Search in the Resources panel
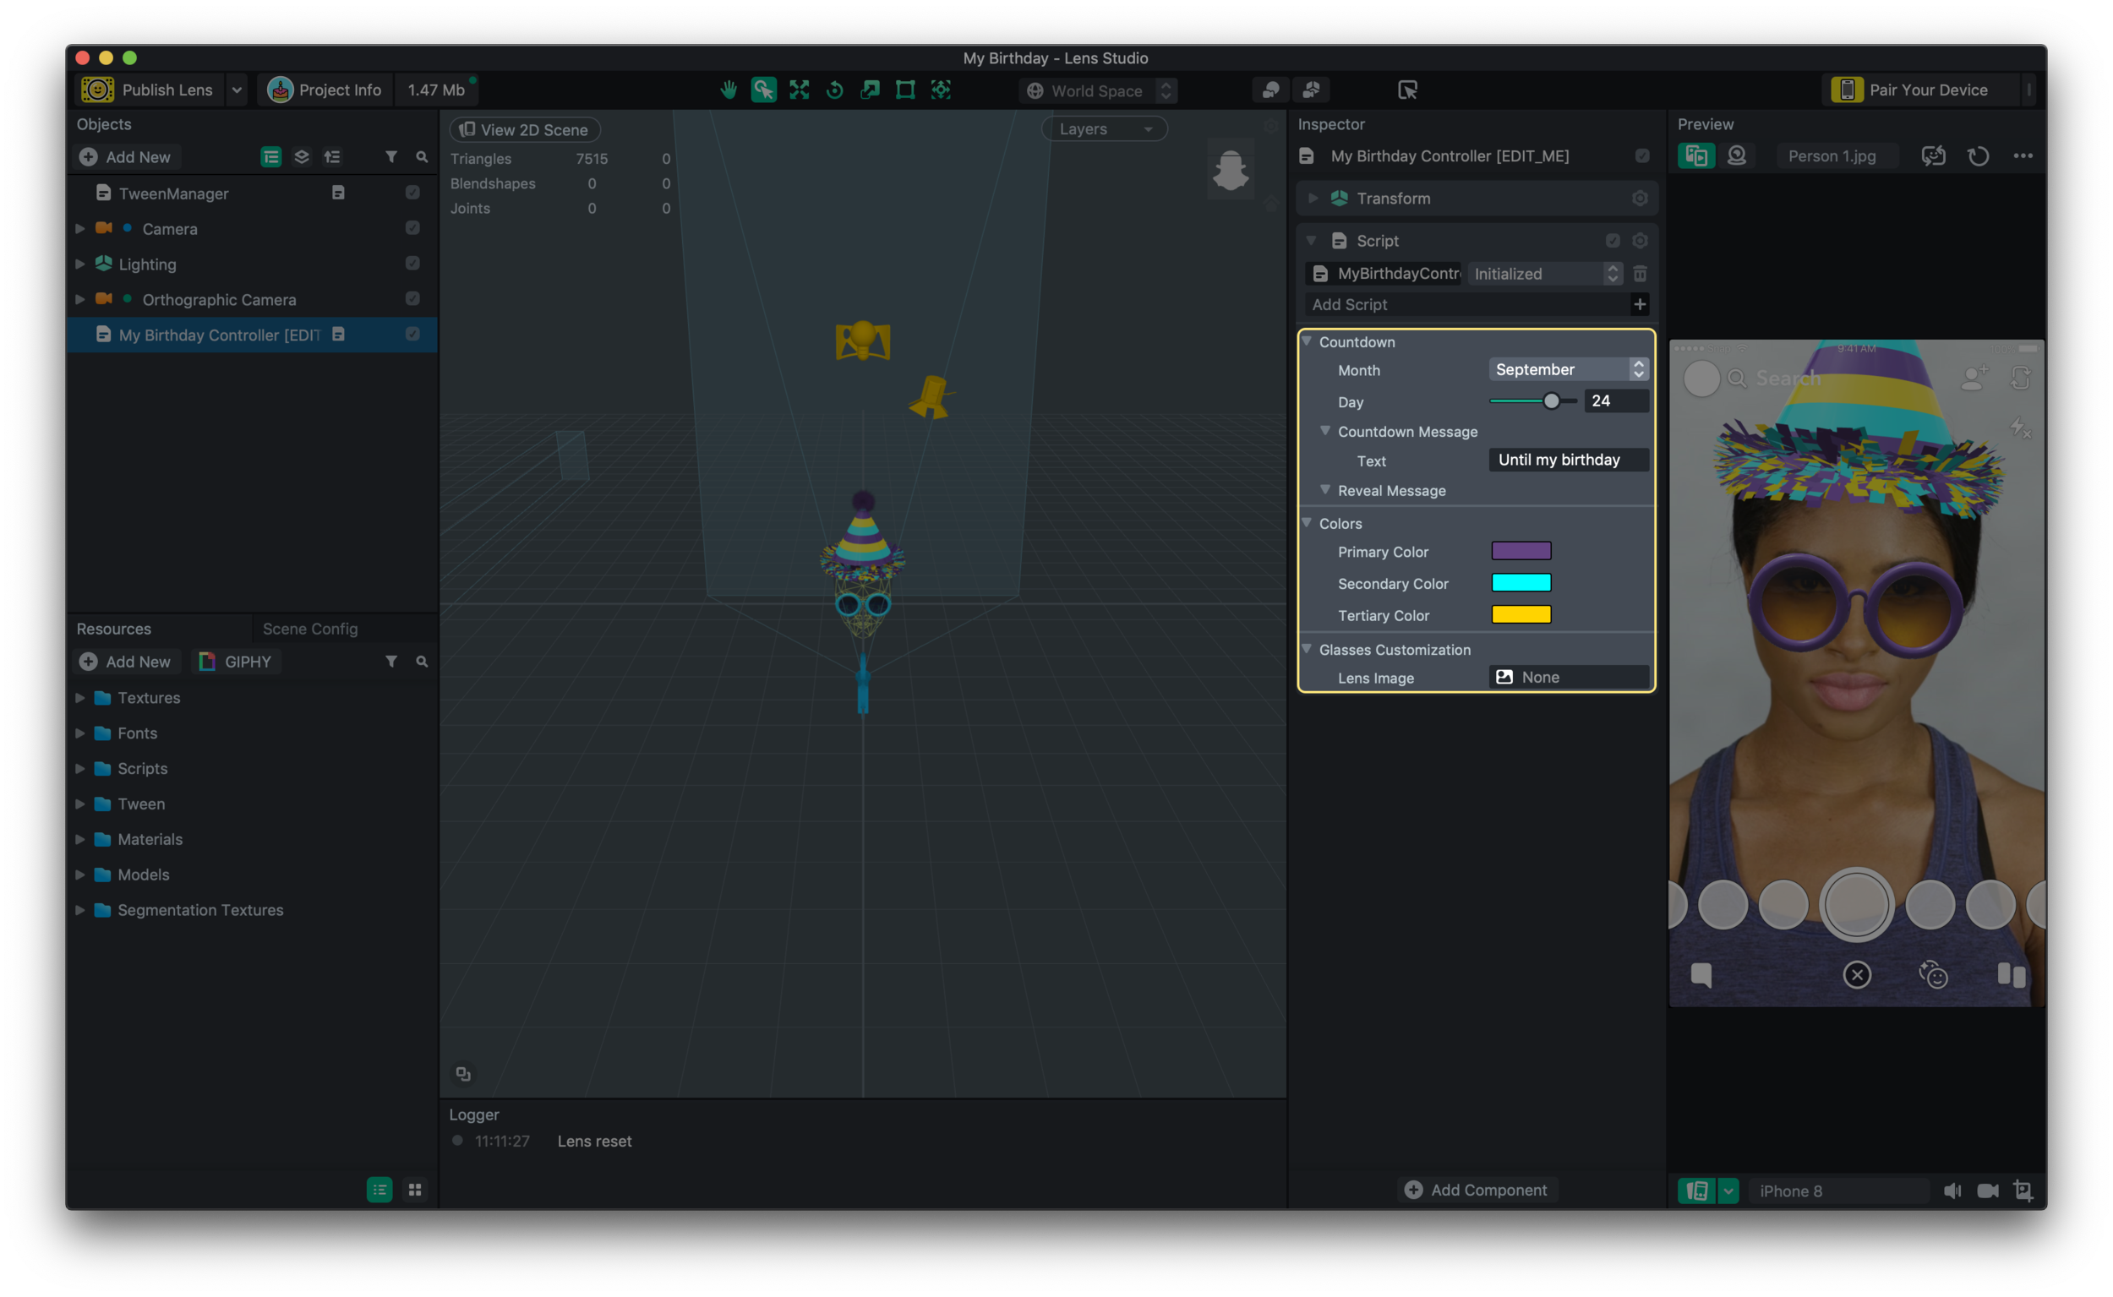2113x1297 pixels. 421,662
